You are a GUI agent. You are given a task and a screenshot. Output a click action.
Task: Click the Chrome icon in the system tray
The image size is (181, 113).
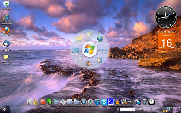[172, 108]
